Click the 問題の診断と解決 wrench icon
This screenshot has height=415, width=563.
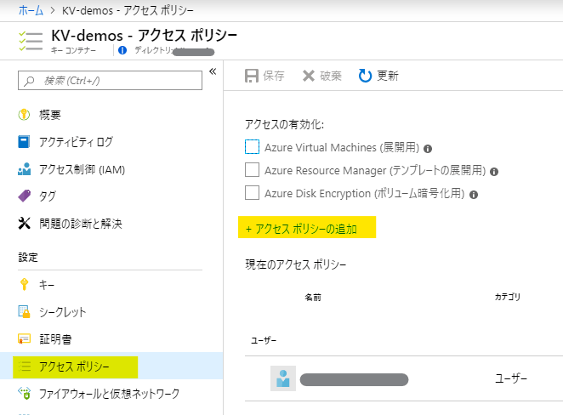click(x=25, y=224)
